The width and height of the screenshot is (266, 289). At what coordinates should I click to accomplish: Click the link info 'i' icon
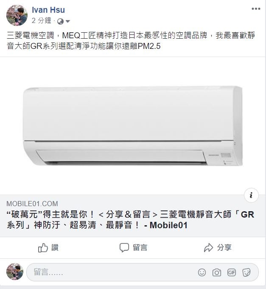[251, 195]
